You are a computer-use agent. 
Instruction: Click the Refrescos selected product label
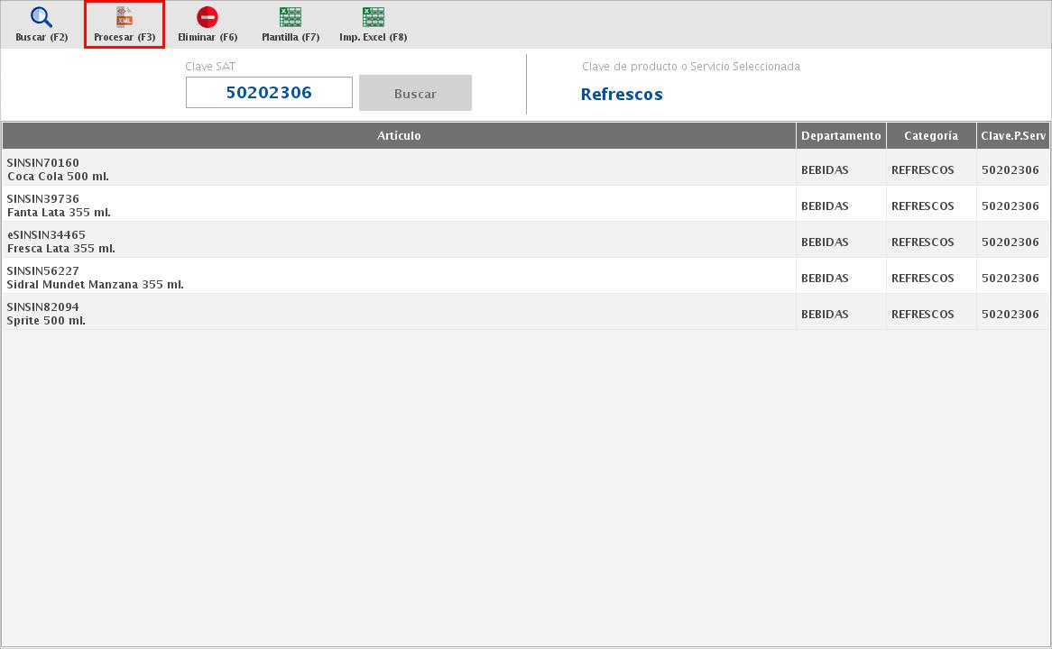tap(622, 95)
